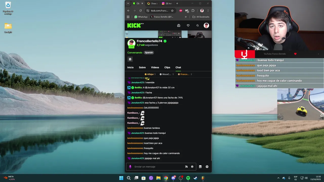Go to Kick home via logo
The width and height of the screenshot is (324, 182).
pos(136,25)
